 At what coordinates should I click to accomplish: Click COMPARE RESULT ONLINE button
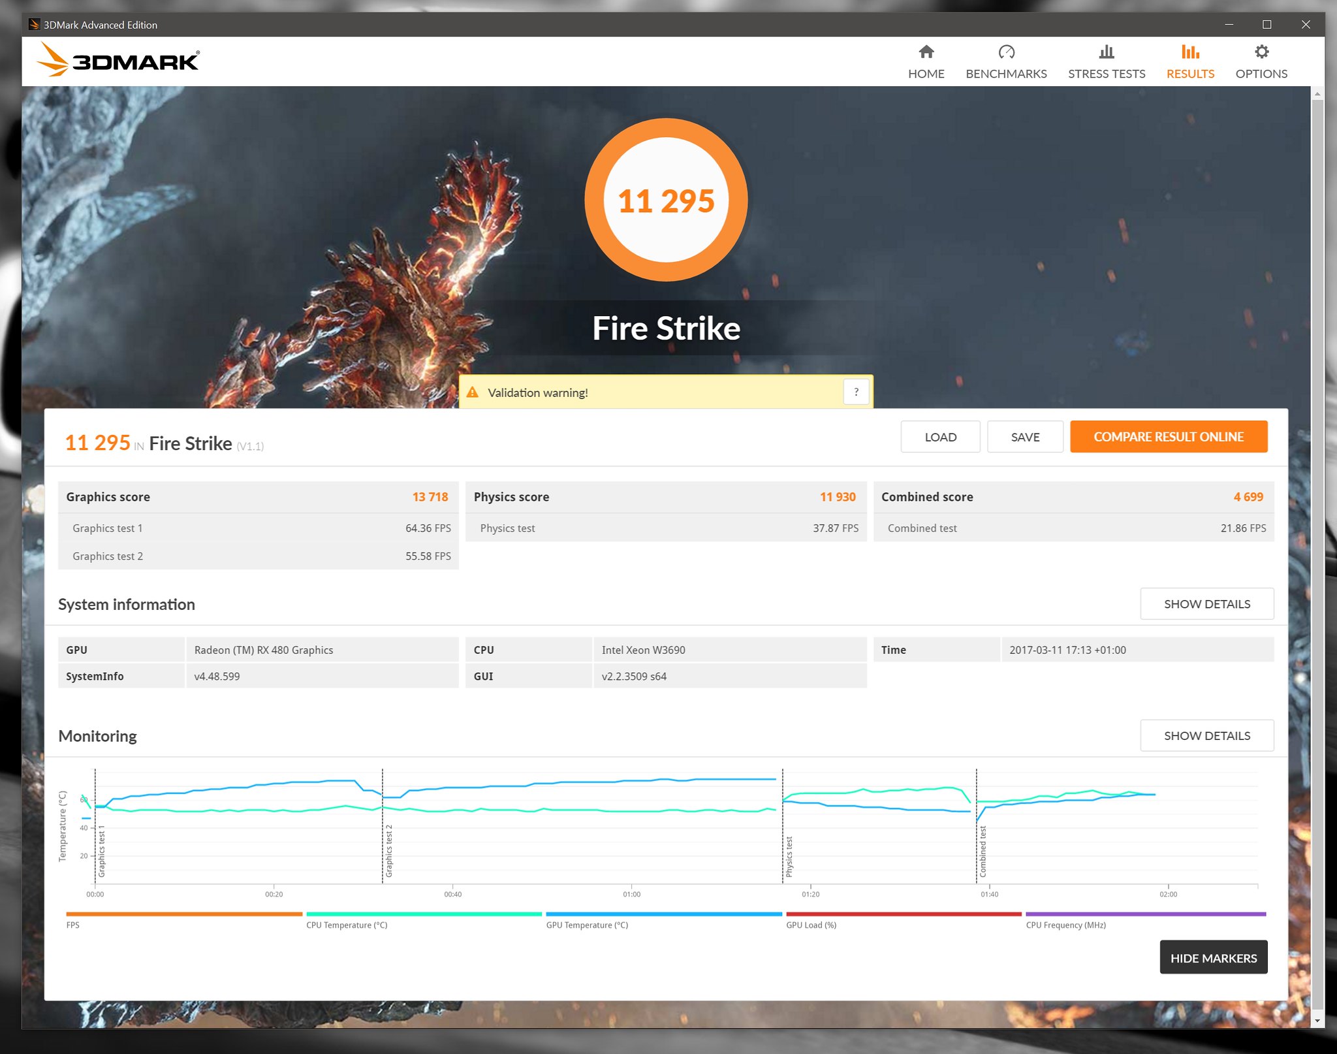click(x=1169, y=437)
